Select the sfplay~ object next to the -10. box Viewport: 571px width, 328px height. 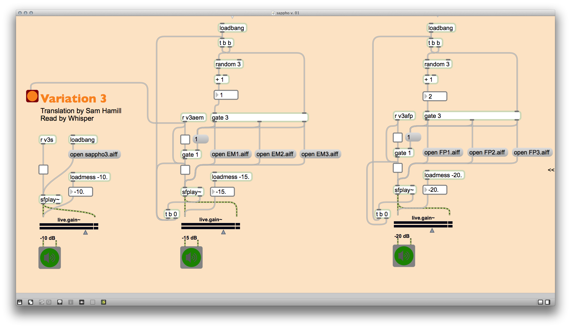pyautogui.click(x=50, y=200)
